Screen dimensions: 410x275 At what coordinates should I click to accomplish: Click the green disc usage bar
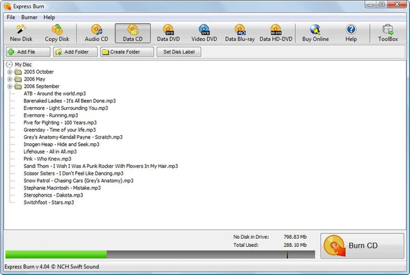pyautogui.click(x=55, y=255)
